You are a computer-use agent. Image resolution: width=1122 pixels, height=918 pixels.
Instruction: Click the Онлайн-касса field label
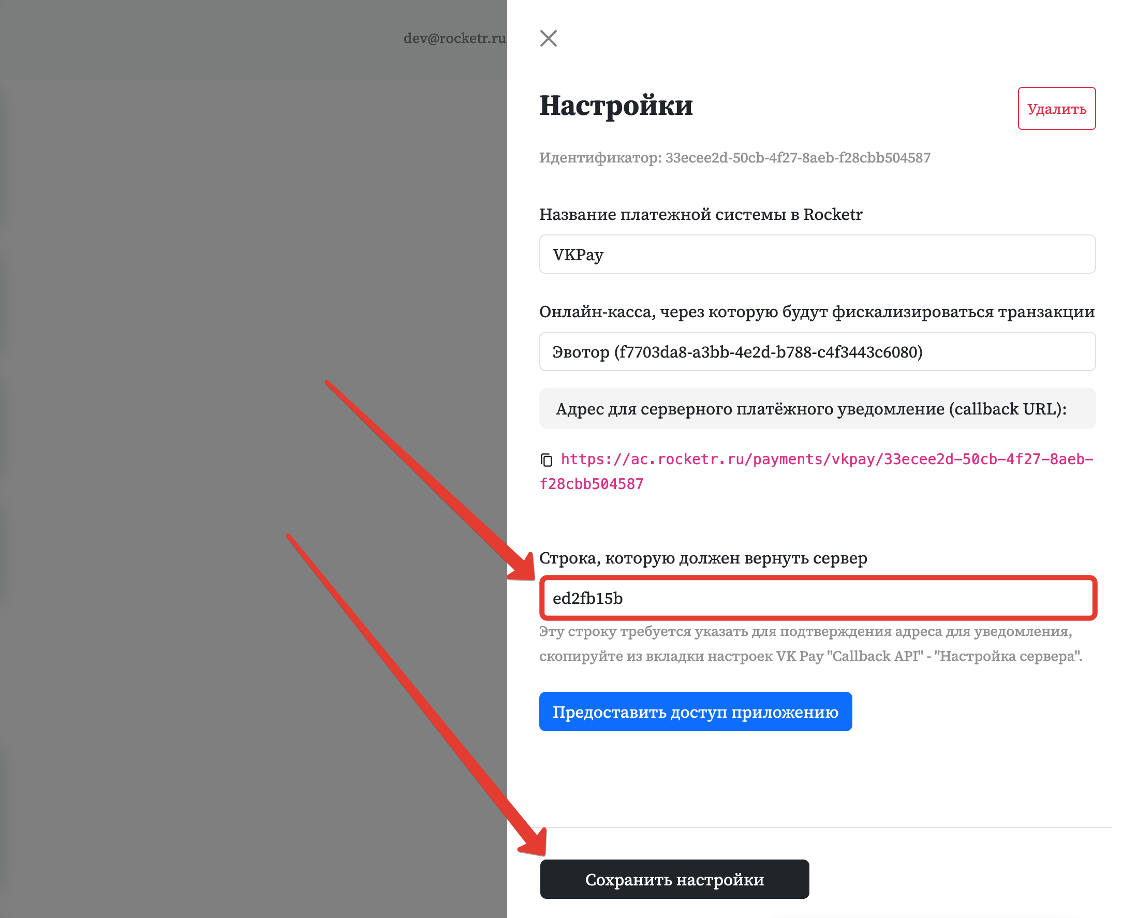click(816, 312)
